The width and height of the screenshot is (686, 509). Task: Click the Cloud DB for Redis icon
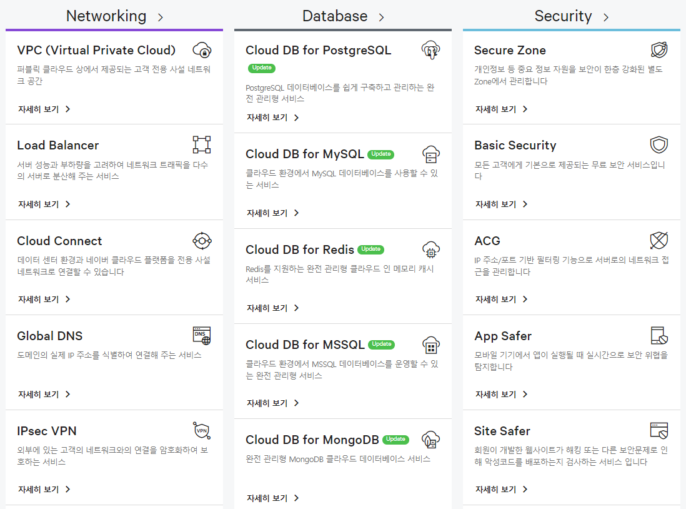(431, 249)
